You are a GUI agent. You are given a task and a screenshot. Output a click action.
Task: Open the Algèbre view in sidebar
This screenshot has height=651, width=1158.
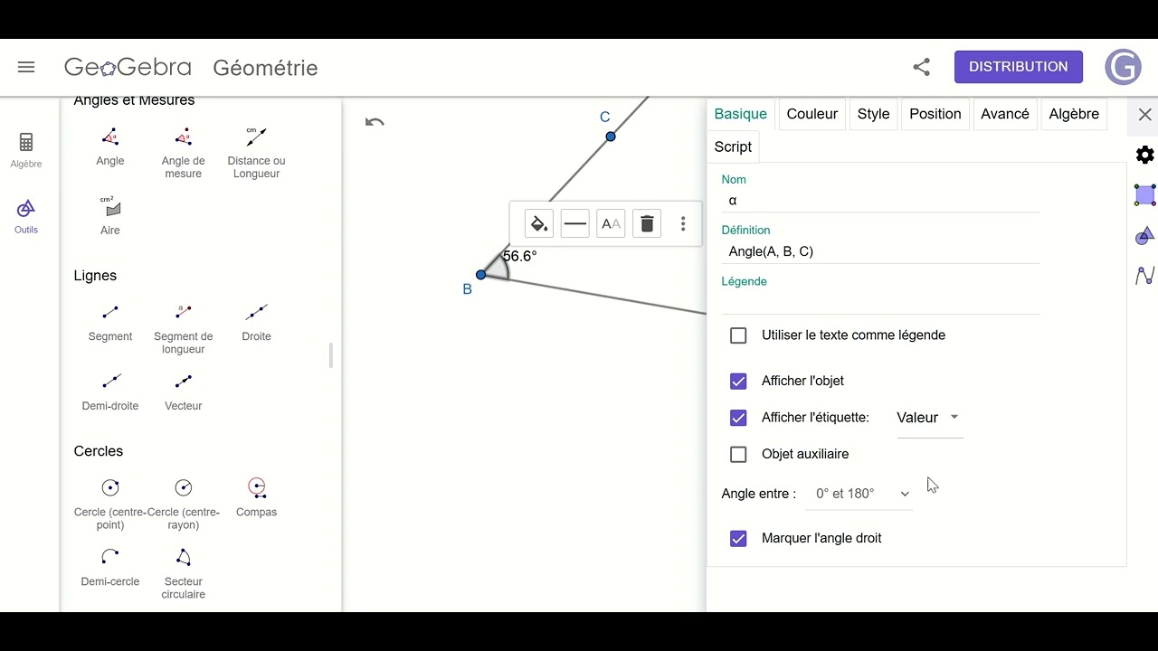(26, 150)
